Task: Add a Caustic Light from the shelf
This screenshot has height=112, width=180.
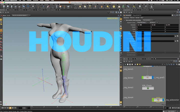Action: 128,7
